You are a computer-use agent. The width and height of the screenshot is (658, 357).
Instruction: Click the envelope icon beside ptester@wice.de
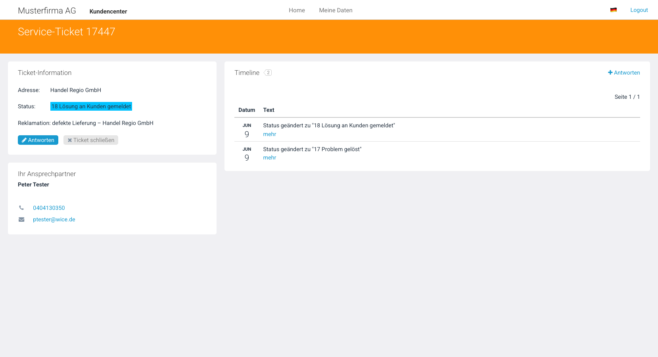click(x=21, y=219)
